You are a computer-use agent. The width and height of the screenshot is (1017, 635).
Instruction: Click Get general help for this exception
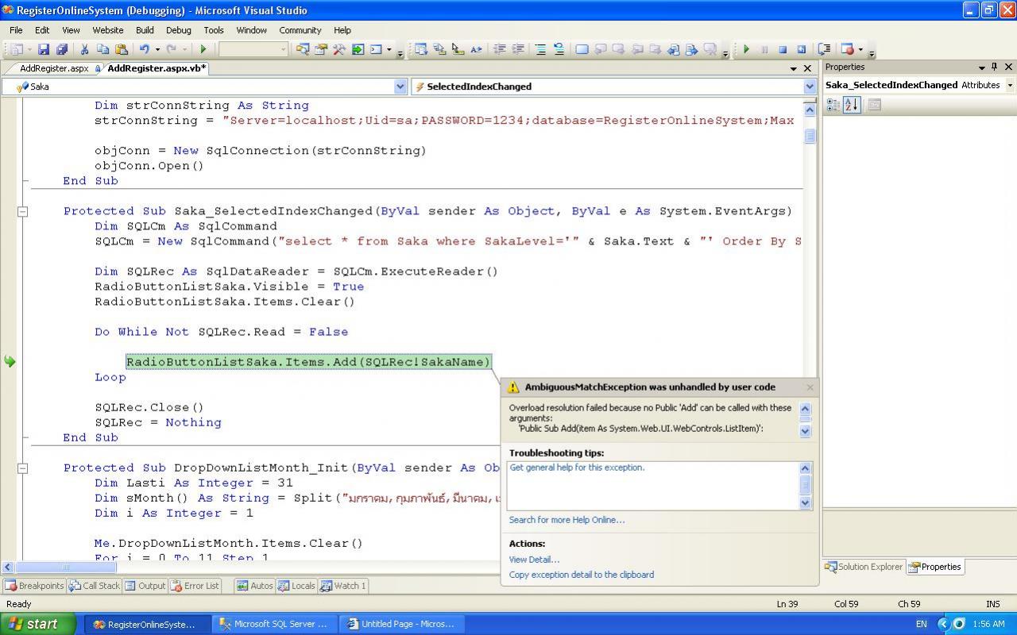click(x=578, y=468)
